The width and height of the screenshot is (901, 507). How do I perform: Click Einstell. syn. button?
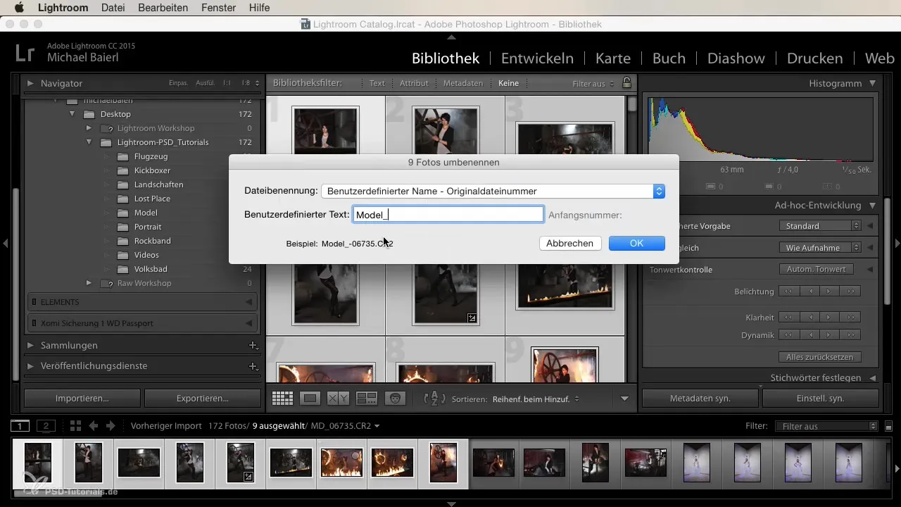tap(821, 398)
